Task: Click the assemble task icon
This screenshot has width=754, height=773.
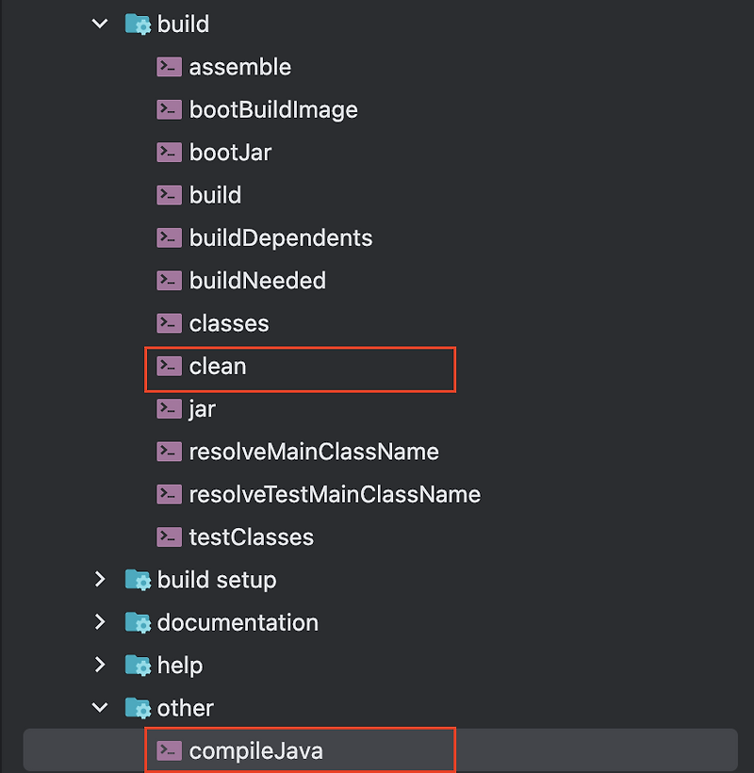Action: (169, 67)
